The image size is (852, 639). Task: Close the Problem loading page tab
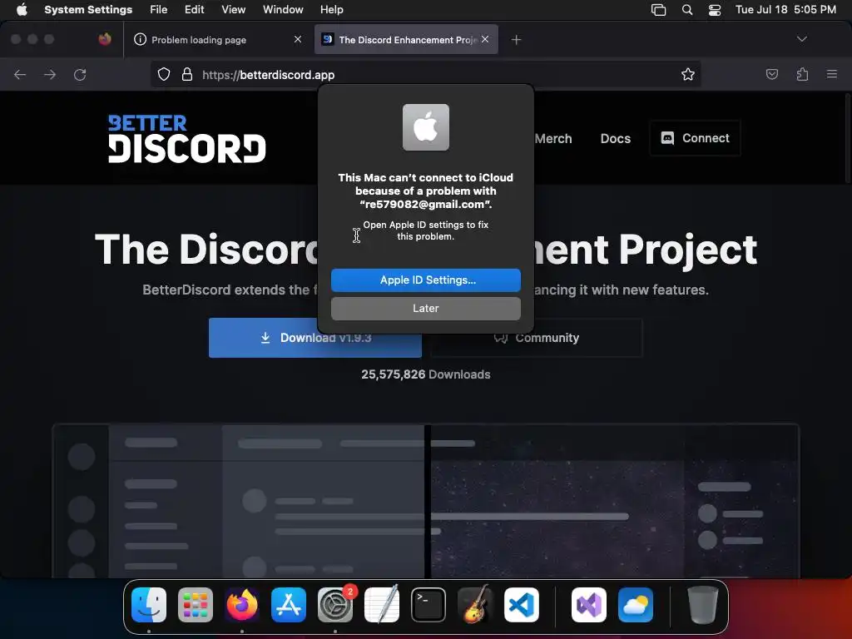coord(298,39)
